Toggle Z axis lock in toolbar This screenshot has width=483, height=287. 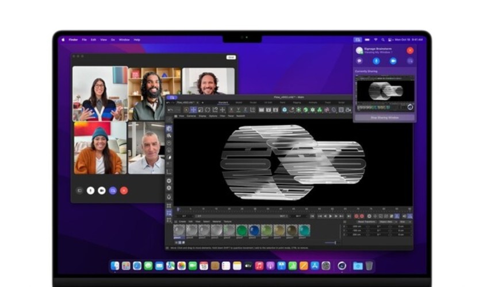(x=246, y=110)
